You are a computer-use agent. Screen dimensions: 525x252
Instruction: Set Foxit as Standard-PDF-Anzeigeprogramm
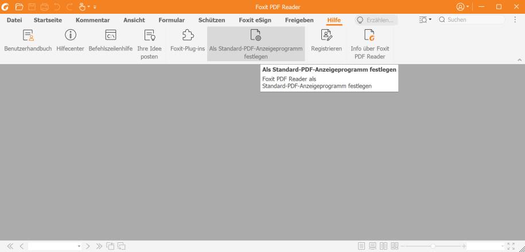click(x=256, y=44)
